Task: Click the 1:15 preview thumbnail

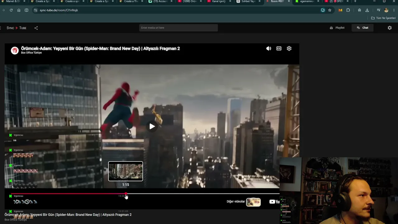Action: [x=126, y=171]
